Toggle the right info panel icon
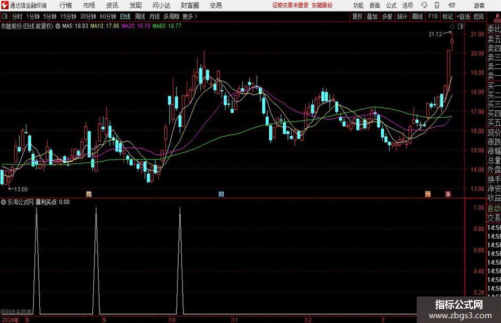Screen dimensions: 501x323 coord(460,27)
